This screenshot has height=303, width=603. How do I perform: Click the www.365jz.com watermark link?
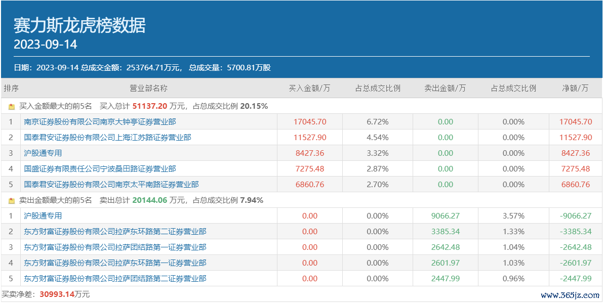(x=570, y=295)
